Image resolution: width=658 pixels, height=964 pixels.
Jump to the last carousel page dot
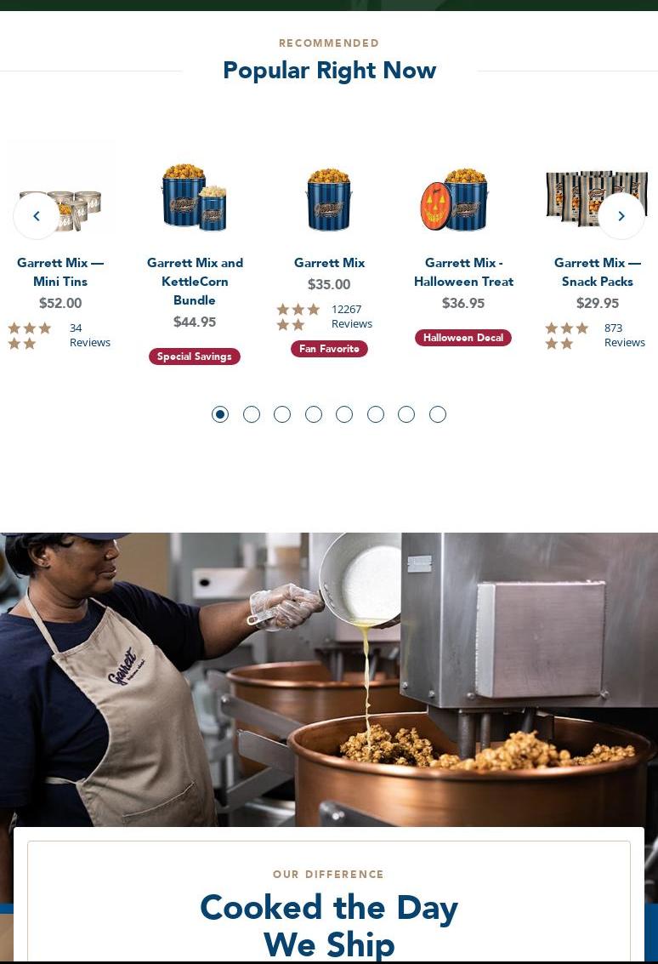point(438,414)
